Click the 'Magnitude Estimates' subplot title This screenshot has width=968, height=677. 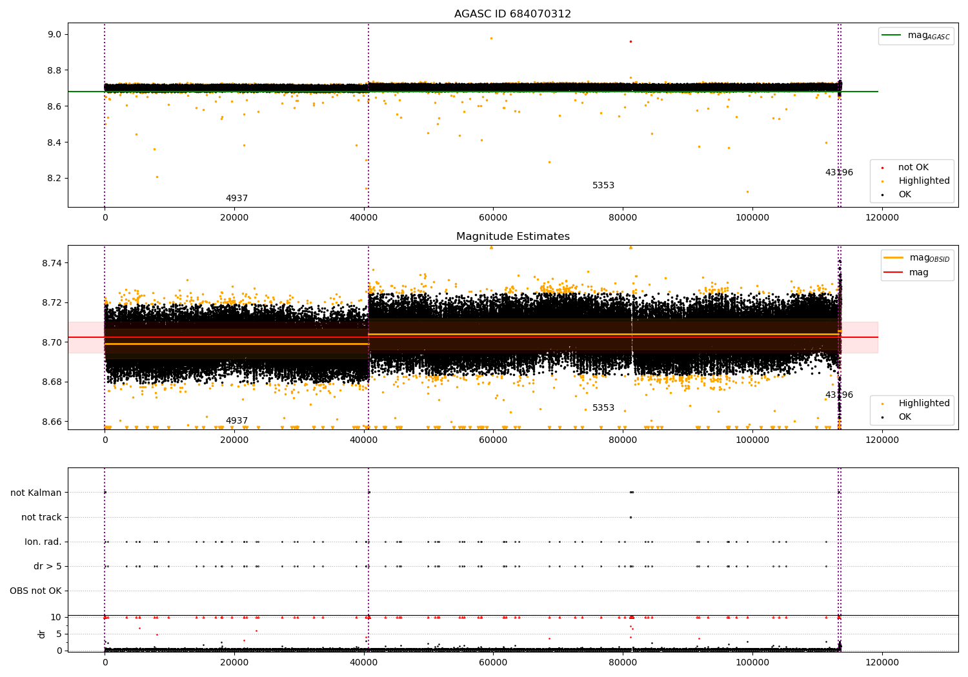512,237
